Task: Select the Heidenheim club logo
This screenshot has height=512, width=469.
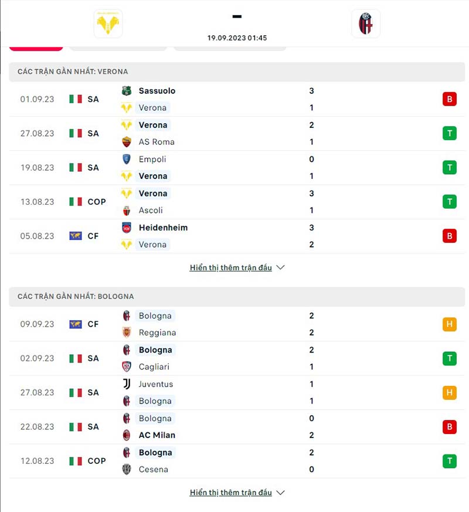Action: pos(128,228)
